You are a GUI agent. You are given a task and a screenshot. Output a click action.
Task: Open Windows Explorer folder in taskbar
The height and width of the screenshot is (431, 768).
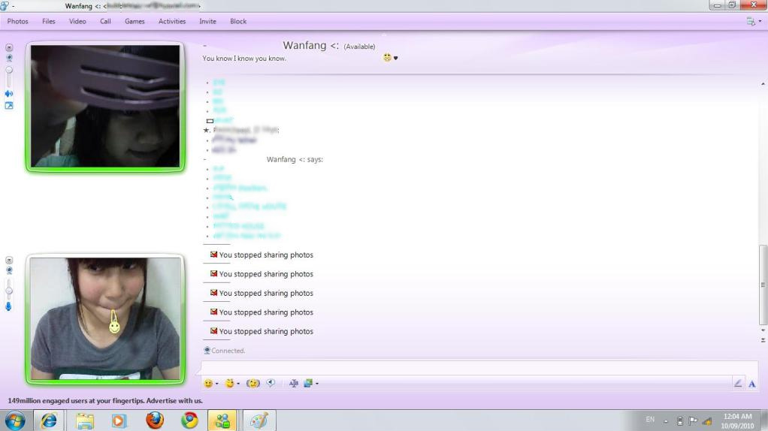pyautogui.click(x=84, y=420)
